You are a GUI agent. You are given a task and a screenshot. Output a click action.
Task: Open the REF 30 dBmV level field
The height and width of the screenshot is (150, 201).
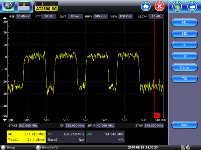[x=23, y=16]
